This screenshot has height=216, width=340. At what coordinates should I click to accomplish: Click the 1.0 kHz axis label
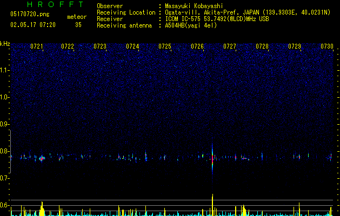click(5, 97)
